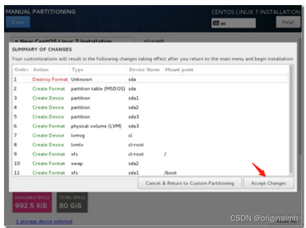Select row 1 Destroy Format Unknown sda
306x228 pixels.
(150, 80)
